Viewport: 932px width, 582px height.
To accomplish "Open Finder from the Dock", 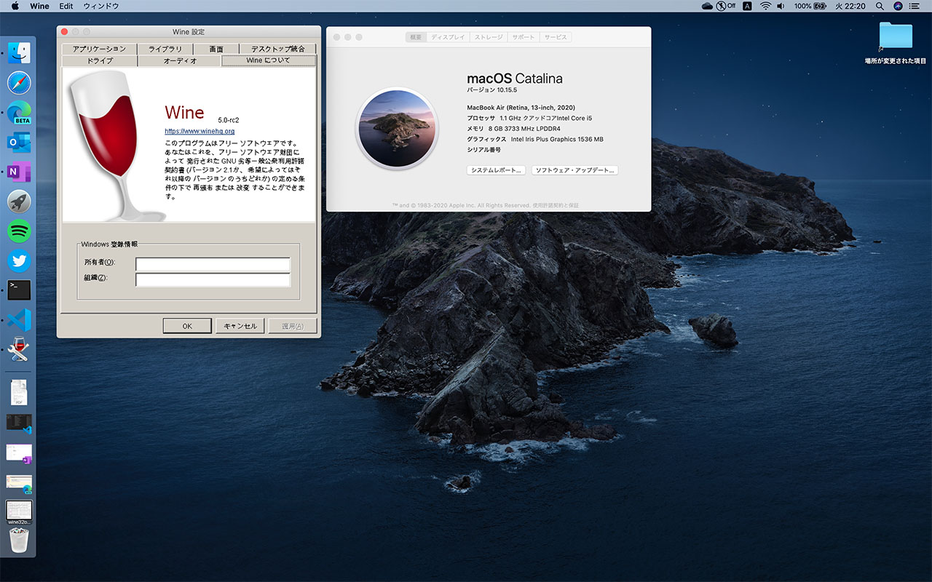I will point(19,52).
